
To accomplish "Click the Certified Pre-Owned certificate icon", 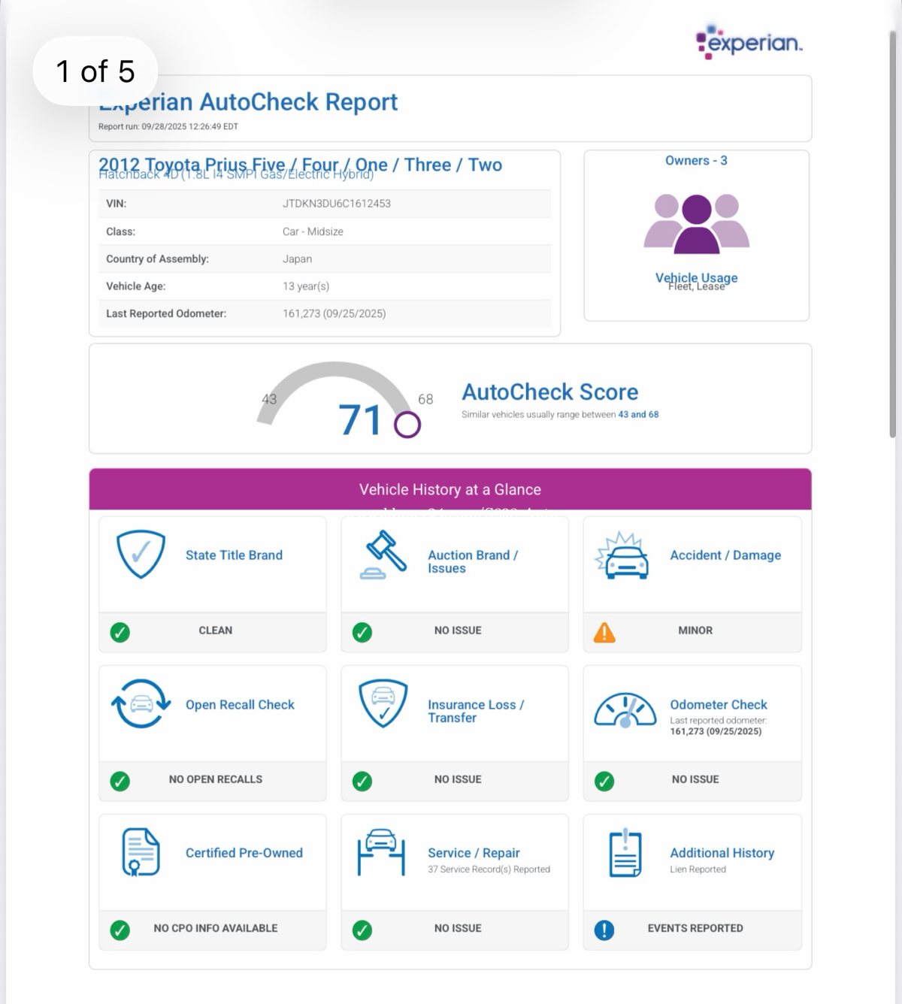I will pyautogui.click(x=141, y=852).
